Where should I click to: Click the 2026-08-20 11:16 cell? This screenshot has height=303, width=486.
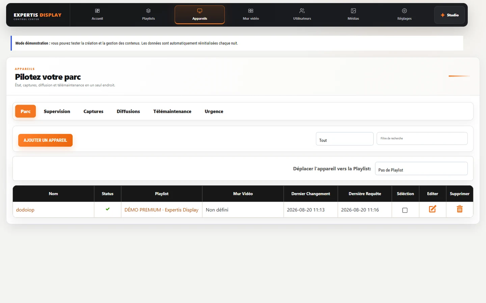click(x=365, y=210)
